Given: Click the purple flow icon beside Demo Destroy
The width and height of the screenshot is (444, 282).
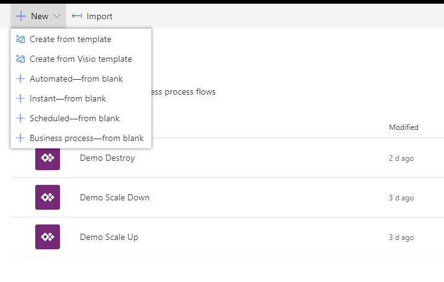Looking at the screenshot, I should coord(47,158).
